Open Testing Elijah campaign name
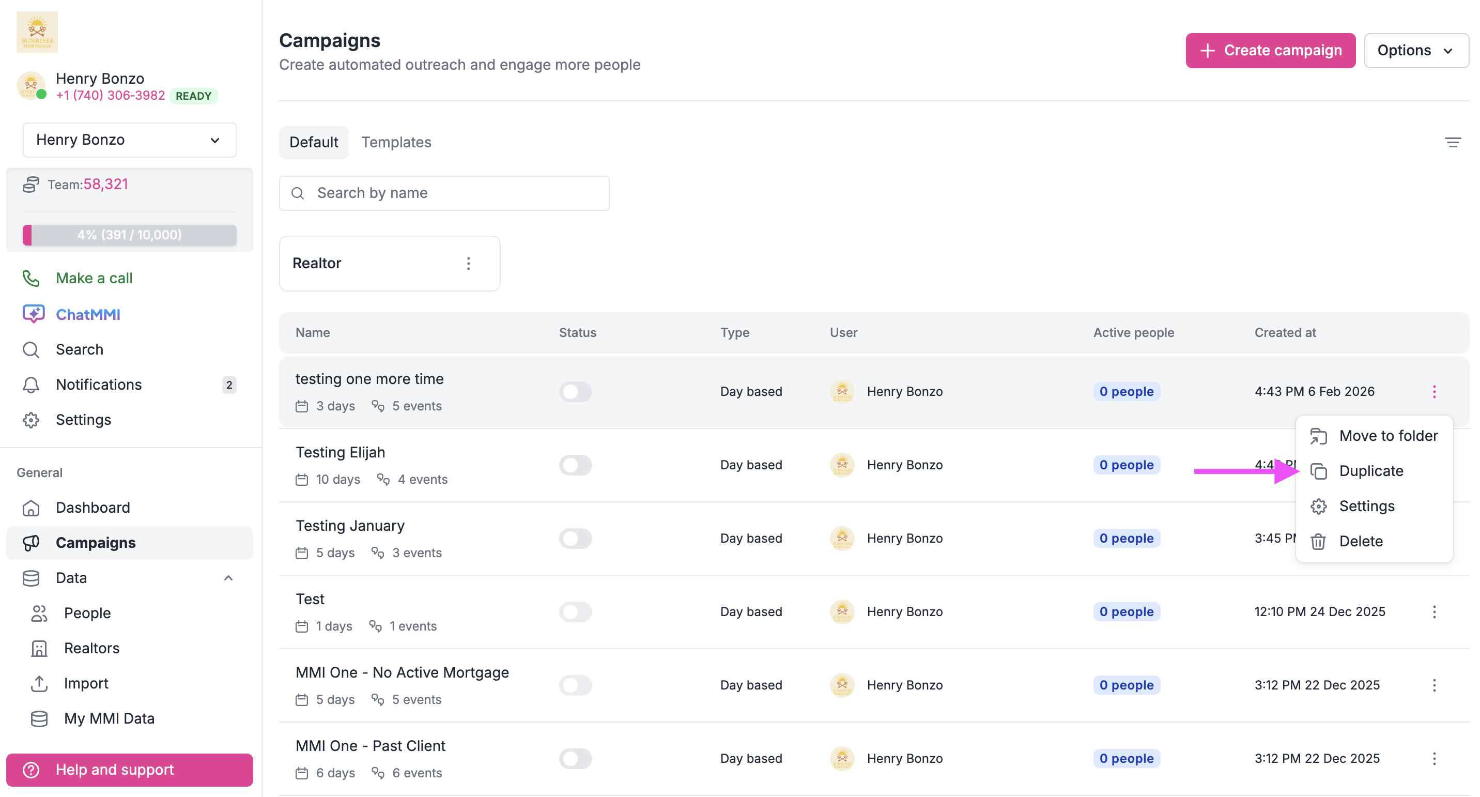This screenshot has height=797, width=1480. 340,452
